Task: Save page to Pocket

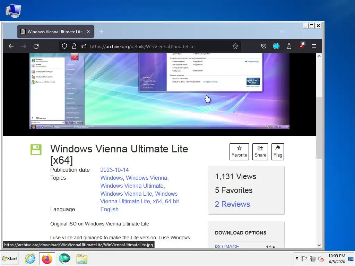Action: coord(264,46)
